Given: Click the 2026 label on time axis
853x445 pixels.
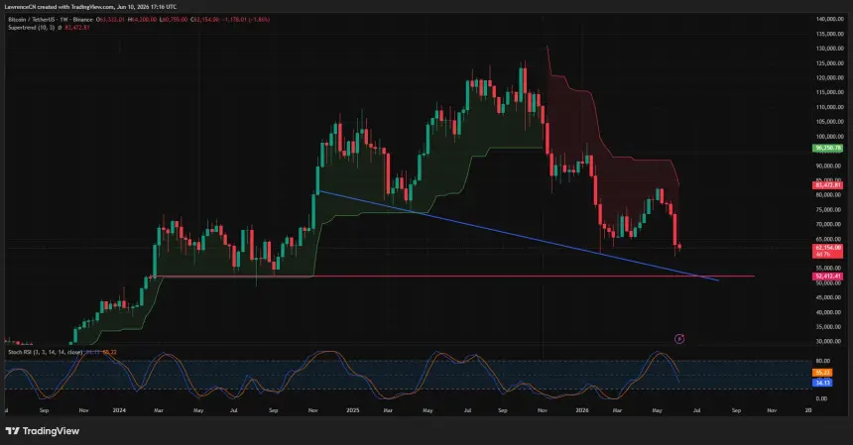Looking at the screenshot, I should click(582, 410).
